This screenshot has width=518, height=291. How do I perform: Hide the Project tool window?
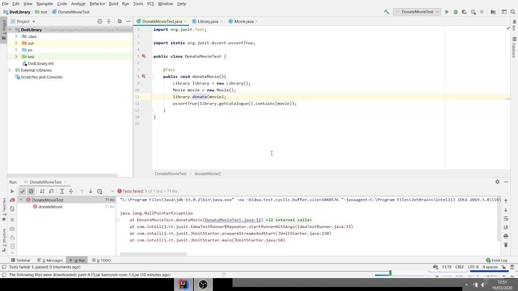coord(128,21)
